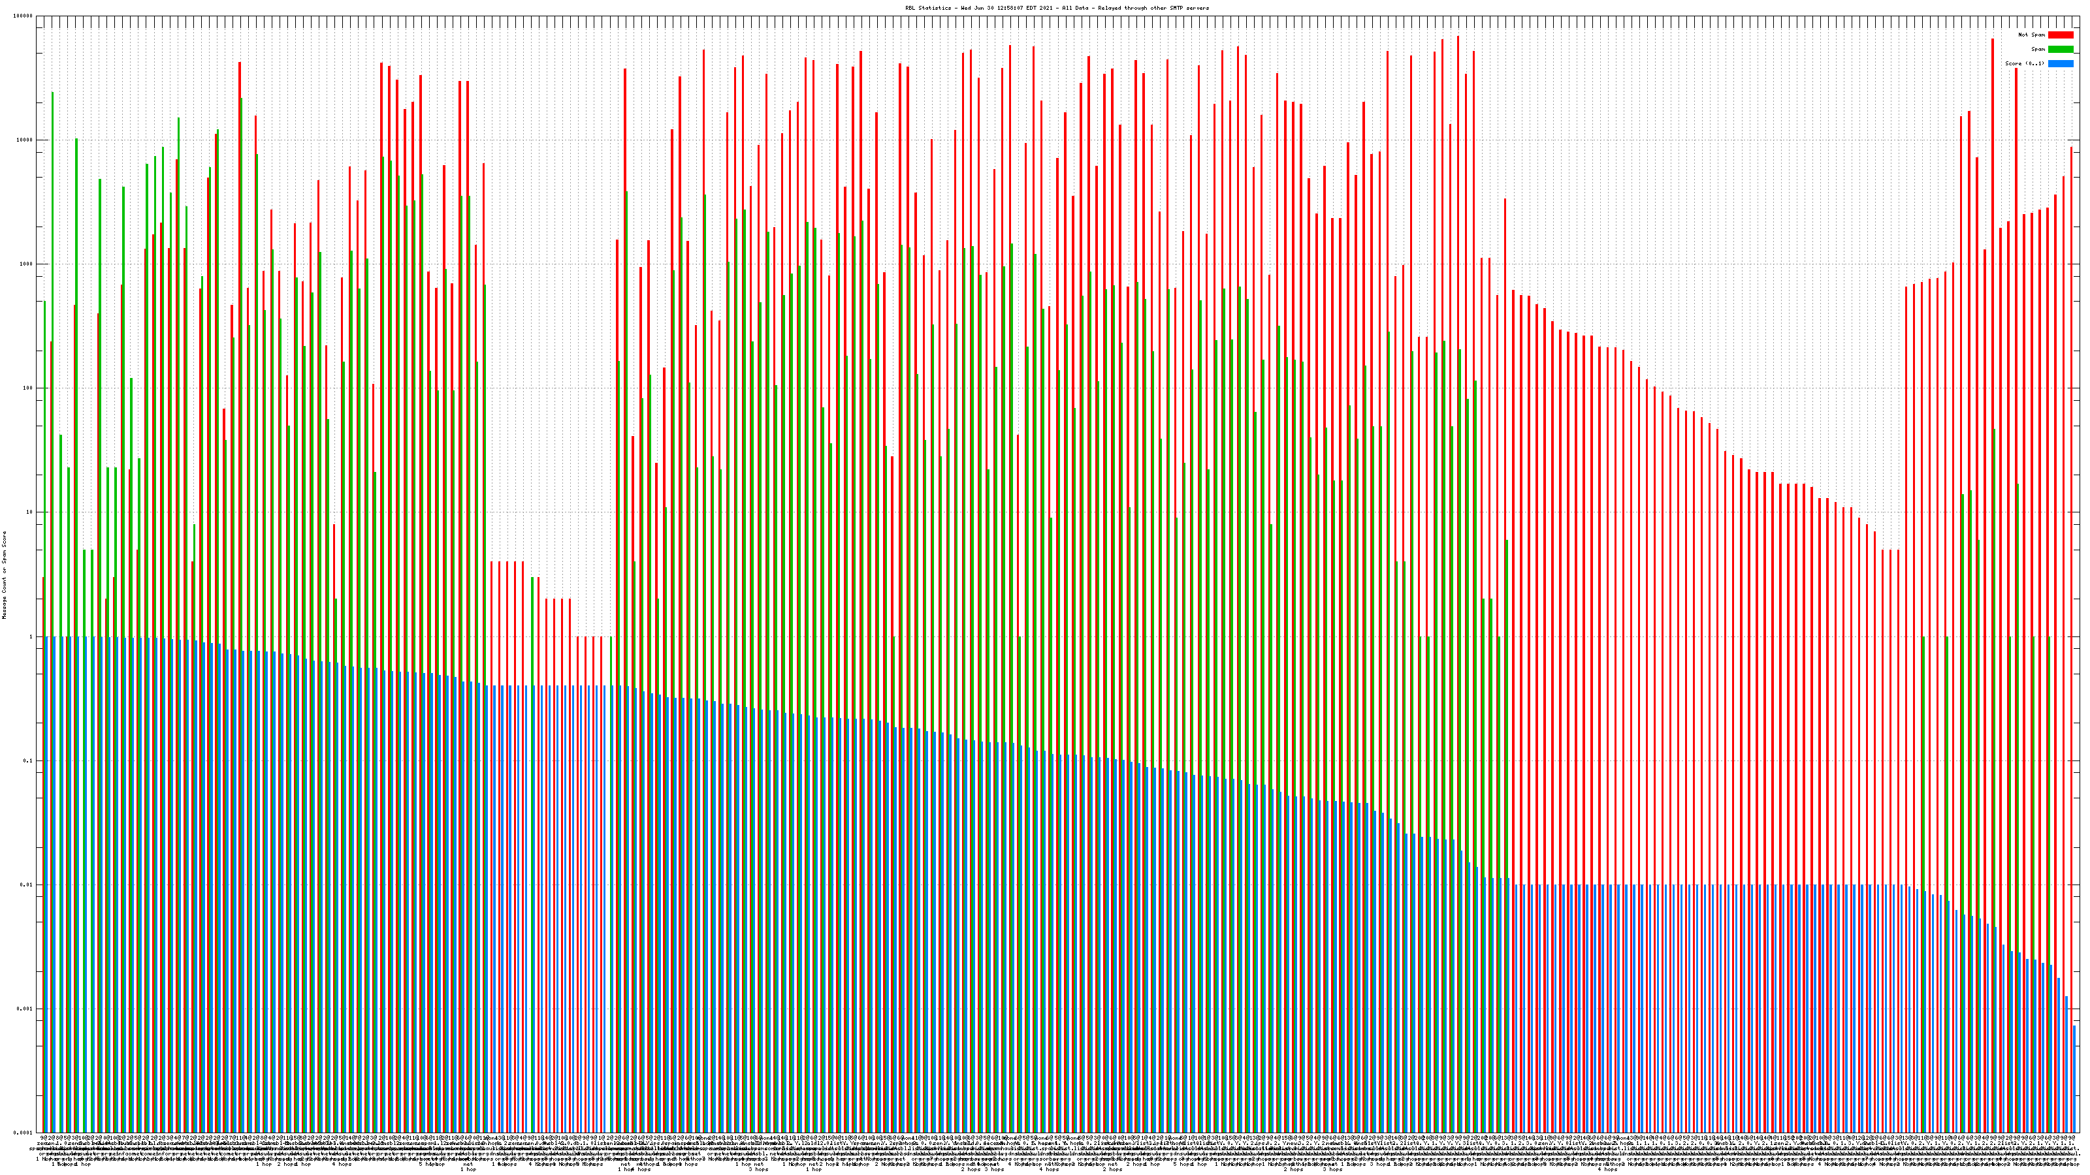The image size is (2090, 1175).
Task: Click the 0.001 y-axis tick label
Action: coord(25,1009)
